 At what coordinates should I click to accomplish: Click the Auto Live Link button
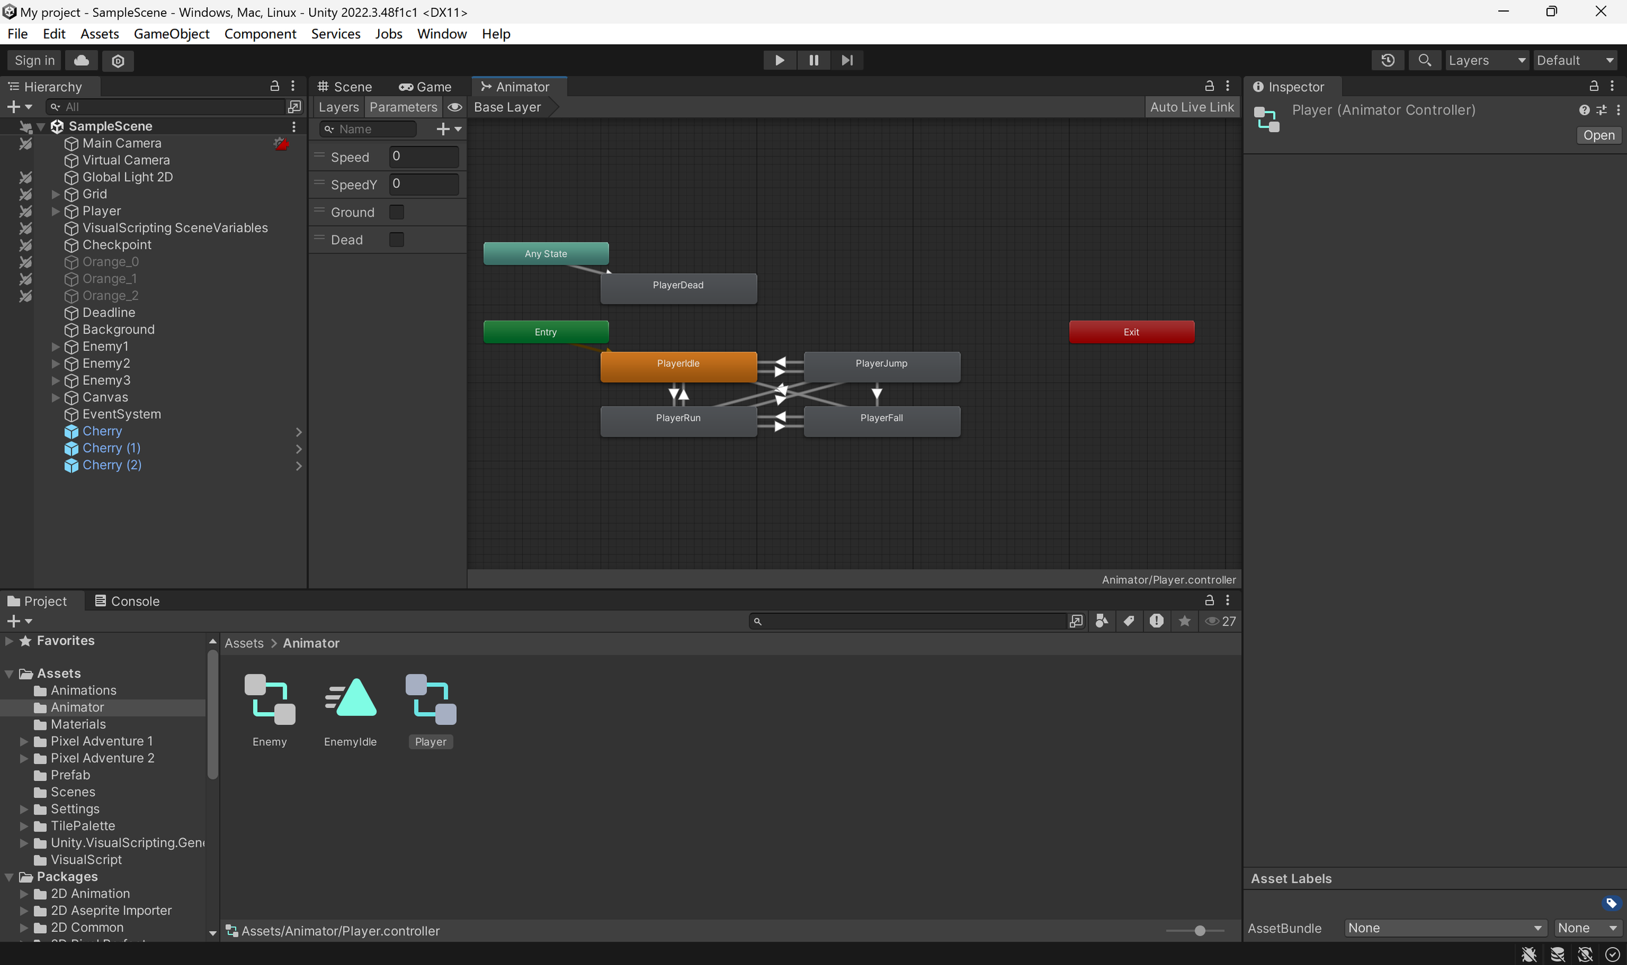pyautogui.click(x=1191, y=107)
